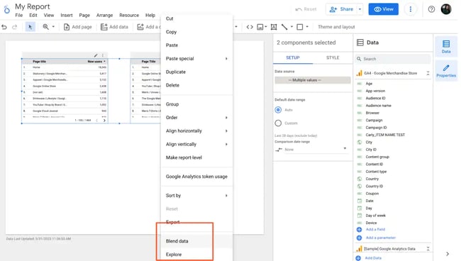The image size is (461, 261).
Task: Click the undo arrow icon
Action: 4,27
